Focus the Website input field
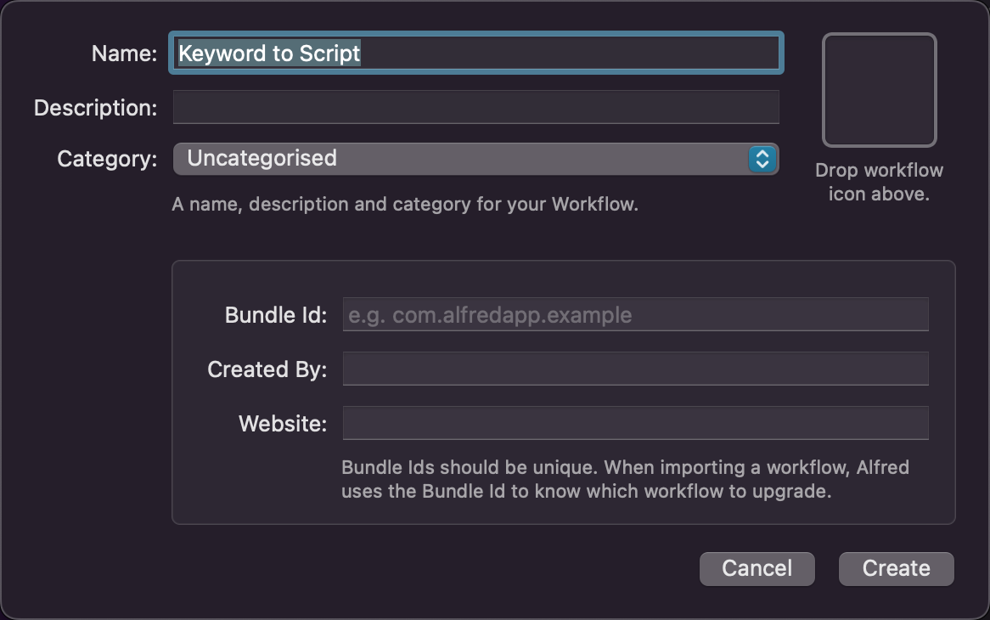This screenshot has height=620, width=990. pos(635,423)
